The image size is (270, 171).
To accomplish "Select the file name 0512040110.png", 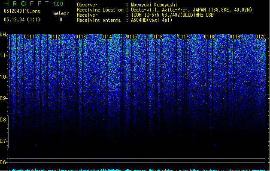I will pos(22,11).
